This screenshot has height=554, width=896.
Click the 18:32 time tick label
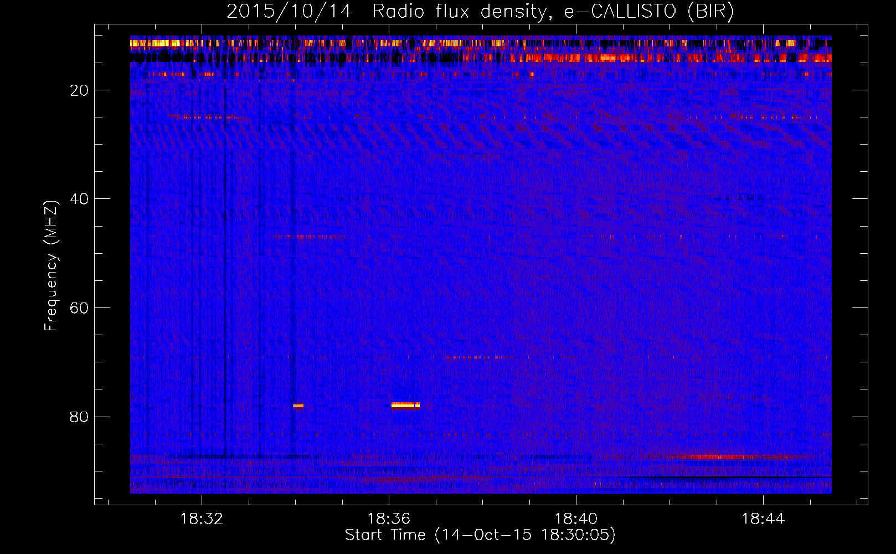202,519
